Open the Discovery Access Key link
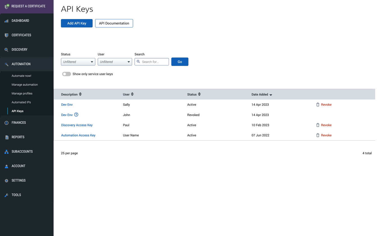The image size is (377, 236). point(77,125)
